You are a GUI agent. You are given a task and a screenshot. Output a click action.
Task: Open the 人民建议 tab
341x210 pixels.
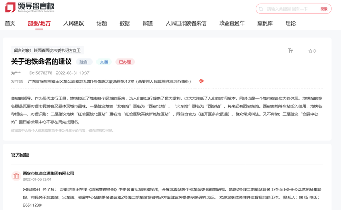pos(74,23)
